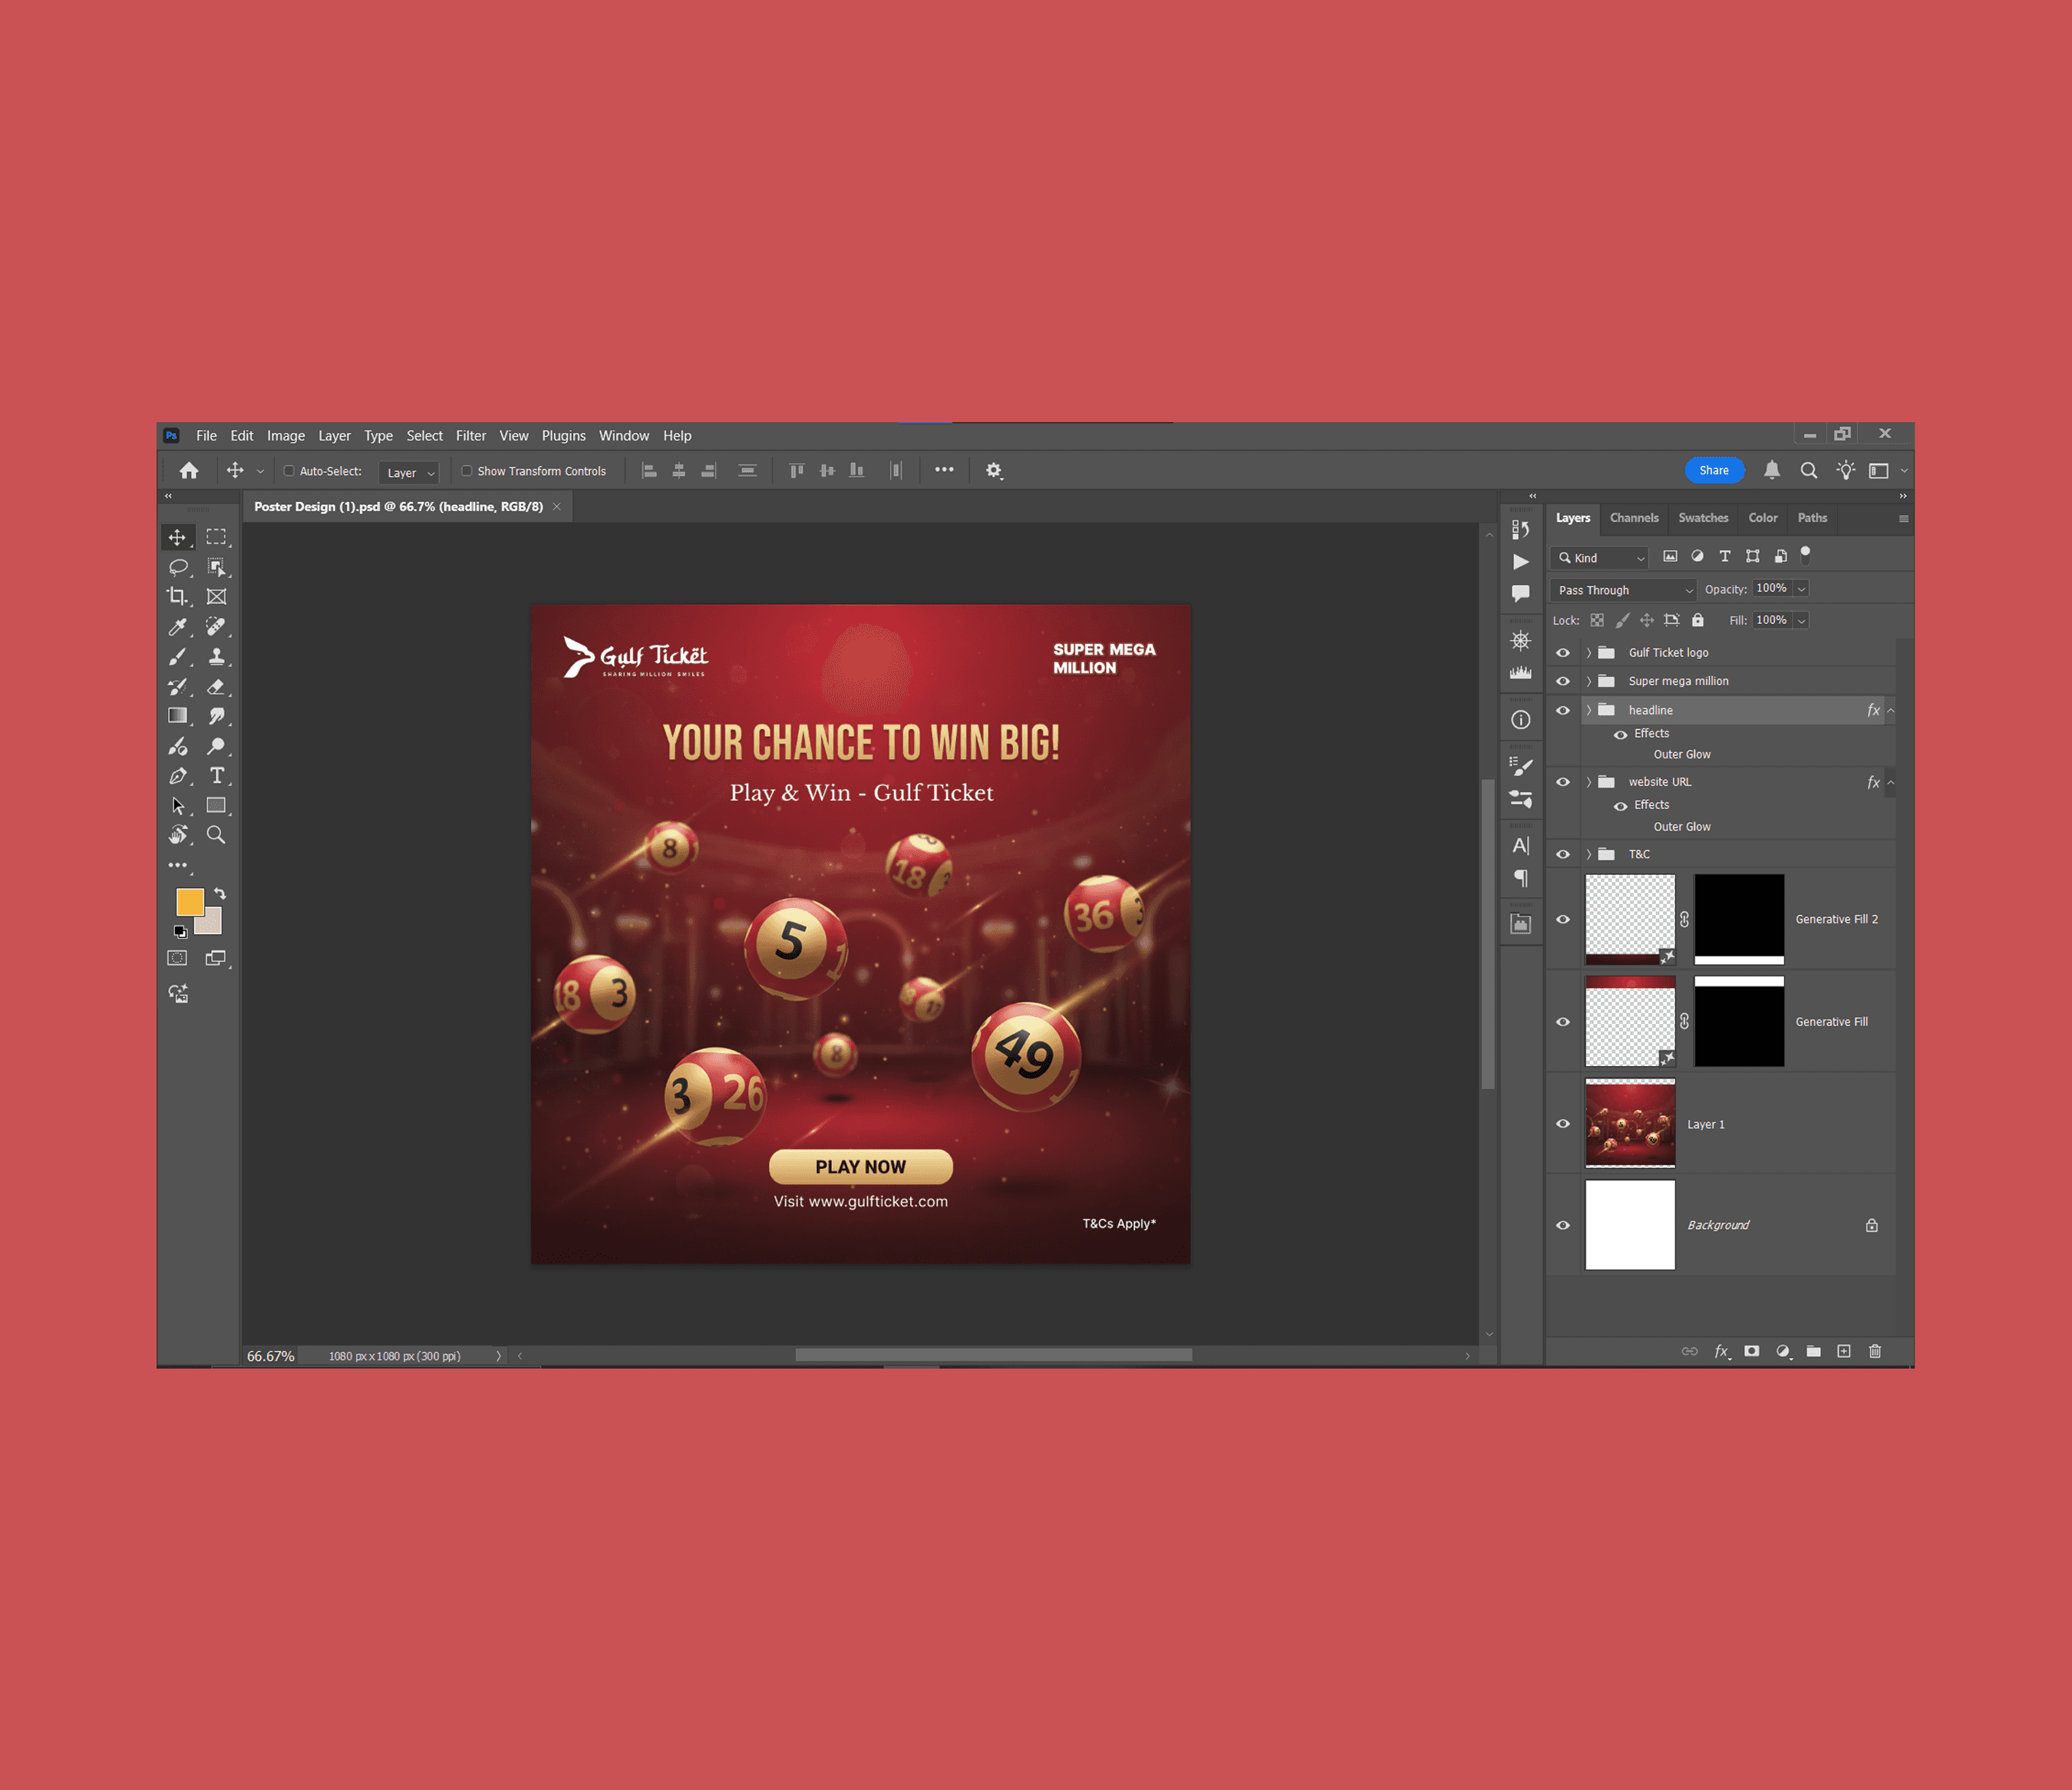Enable Show Transform Controls checkbox

click(467, 471)
